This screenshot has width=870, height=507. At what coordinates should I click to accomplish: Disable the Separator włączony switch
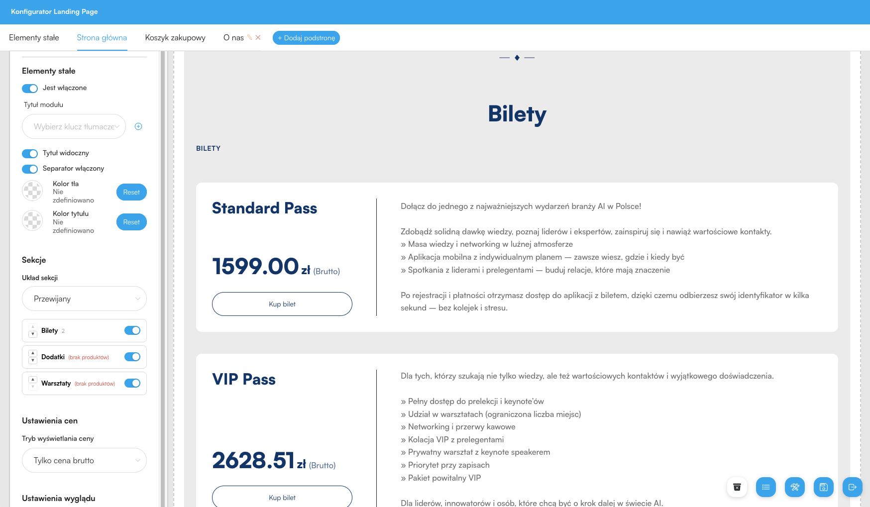[x=30, y=169]
